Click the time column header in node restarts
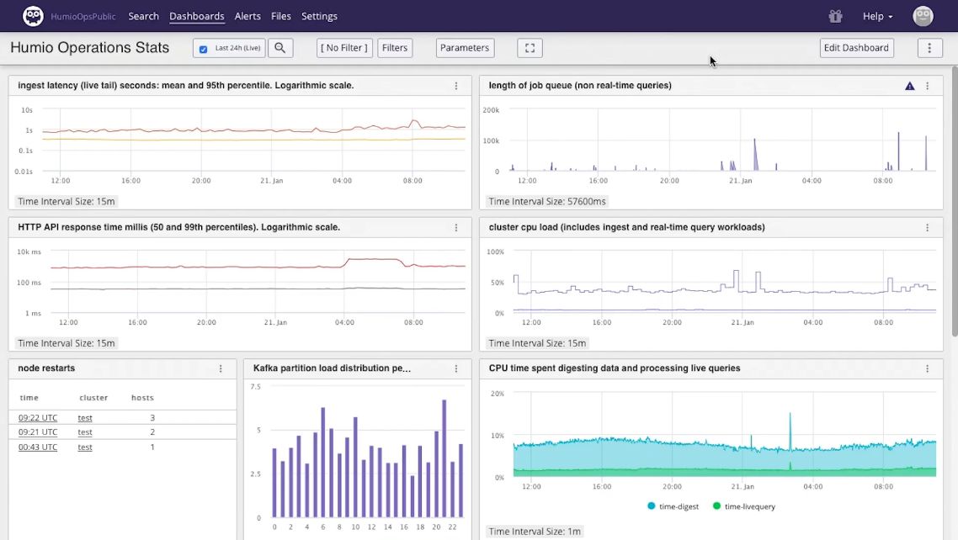The height and width of the screenshot is (540, 958). point(29,398)
